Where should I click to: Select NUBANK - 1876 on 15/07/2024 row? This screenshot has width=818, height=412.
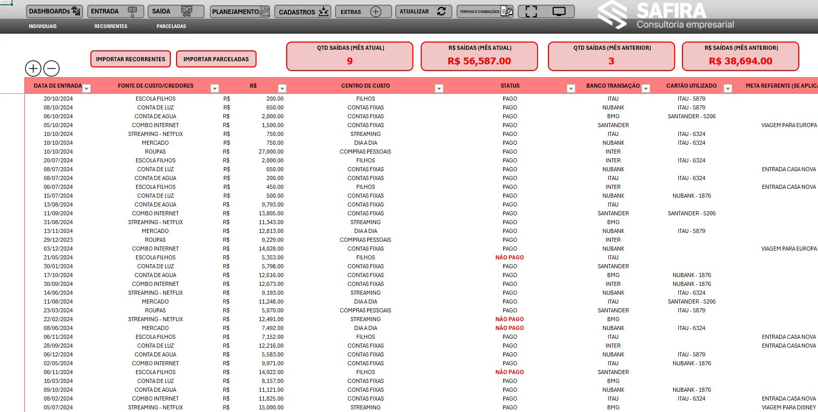tap(692, 196)
